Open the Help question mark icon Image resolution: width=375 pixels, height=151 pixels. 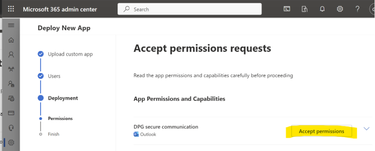coord(357,9)
